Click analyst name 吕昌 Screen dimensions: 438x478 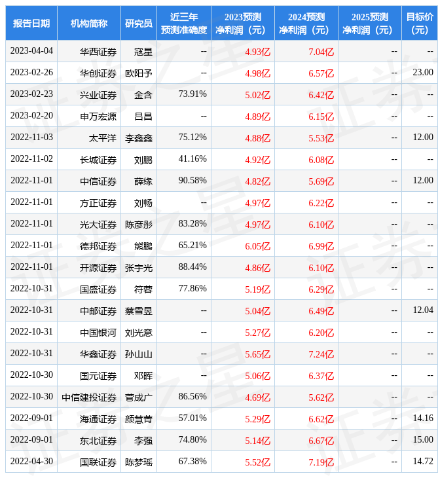click(x=143, y=117)
